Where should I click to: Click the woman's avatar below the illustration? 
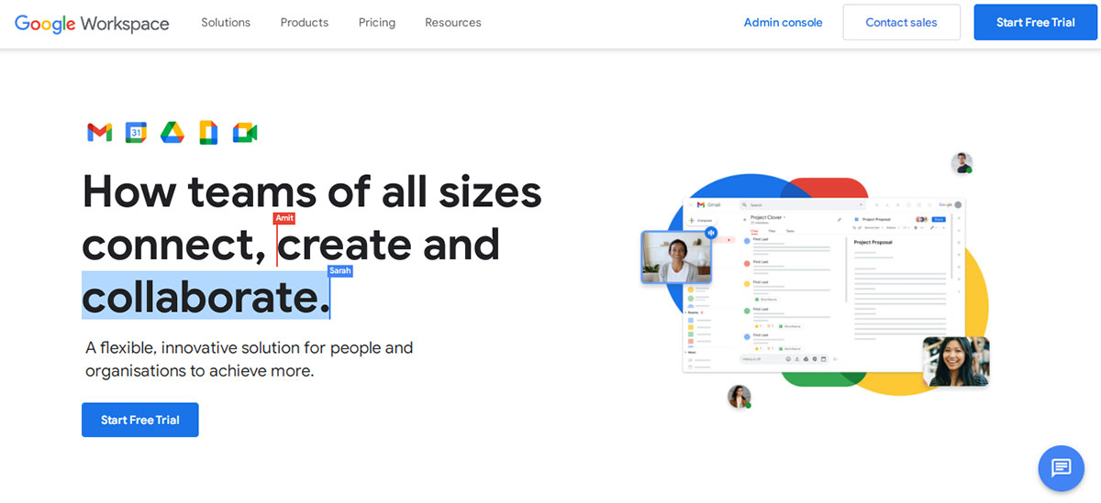[x=740, y=397]
